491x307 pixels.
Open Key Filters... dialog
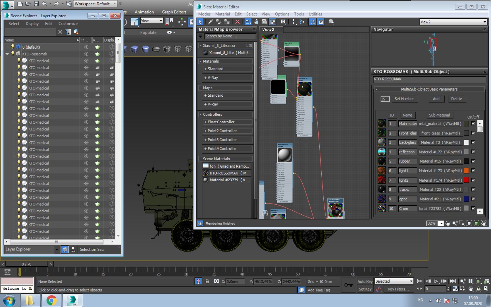[x=398, y=289]
